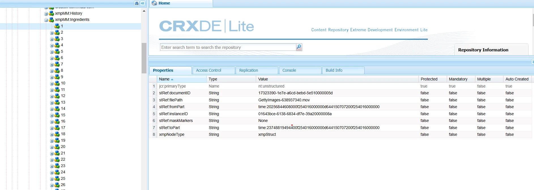
Task: Click the stRef:maskMarkers value None
Action: (263, 121)
